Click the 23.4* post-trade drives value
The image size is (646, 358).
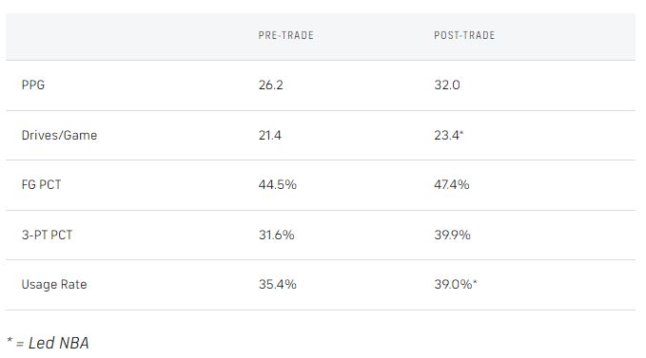[x=449, y=135]
